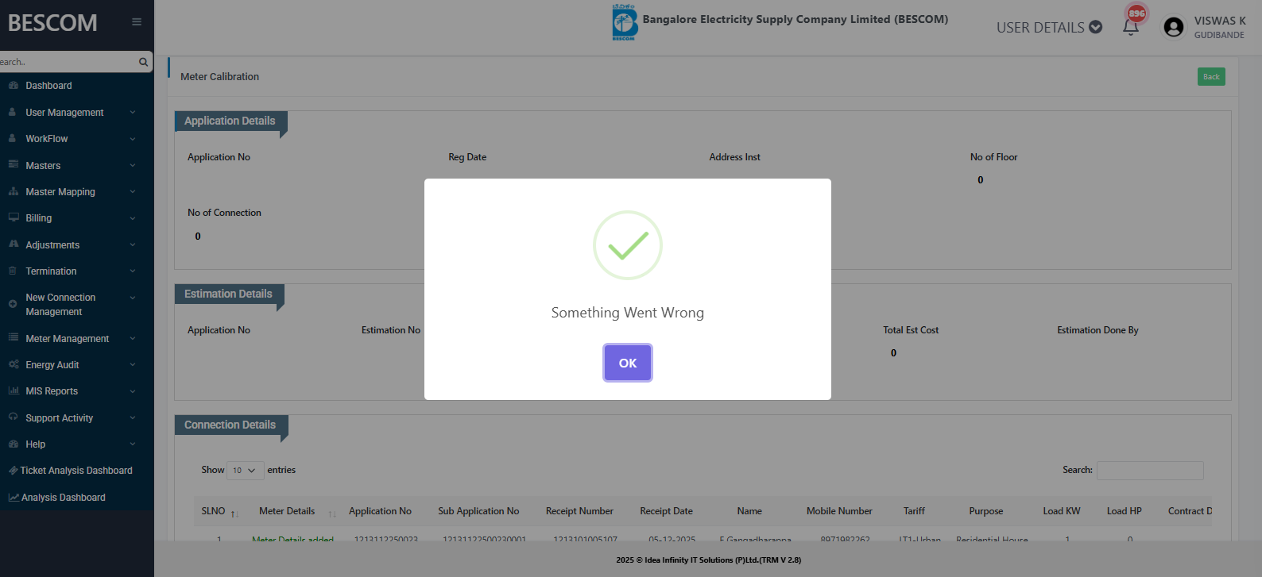This screenshot has height=577, width=1262.
Task: Click the green Back button
Action: click(1211, 77)
